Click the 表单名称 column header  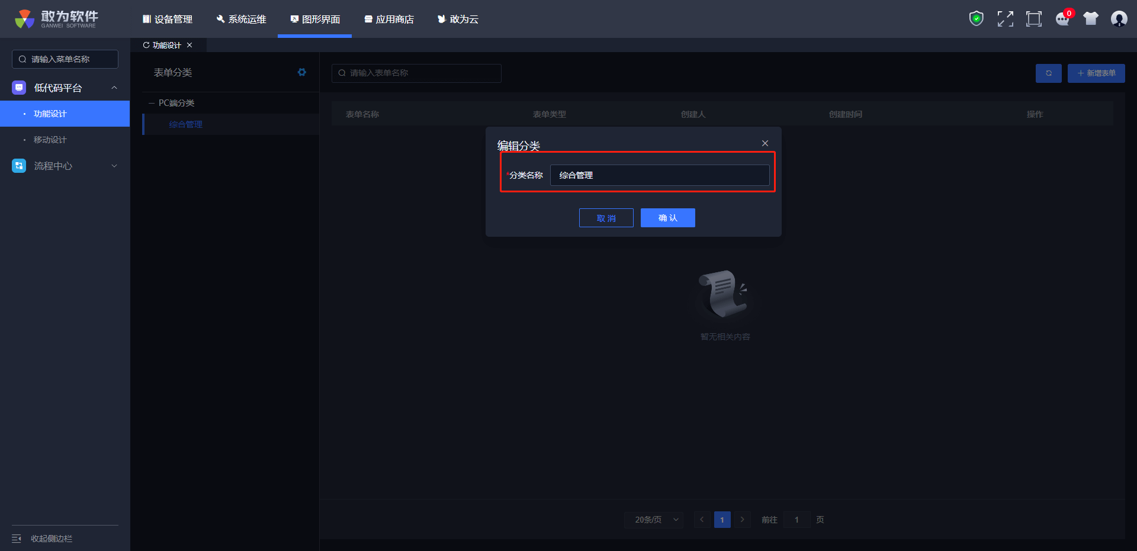click(362, 114)
